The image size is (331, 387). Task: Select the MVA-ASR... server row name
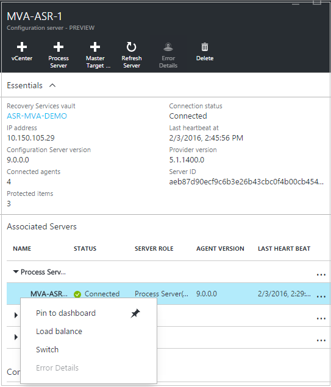click(x=49, y=294)
